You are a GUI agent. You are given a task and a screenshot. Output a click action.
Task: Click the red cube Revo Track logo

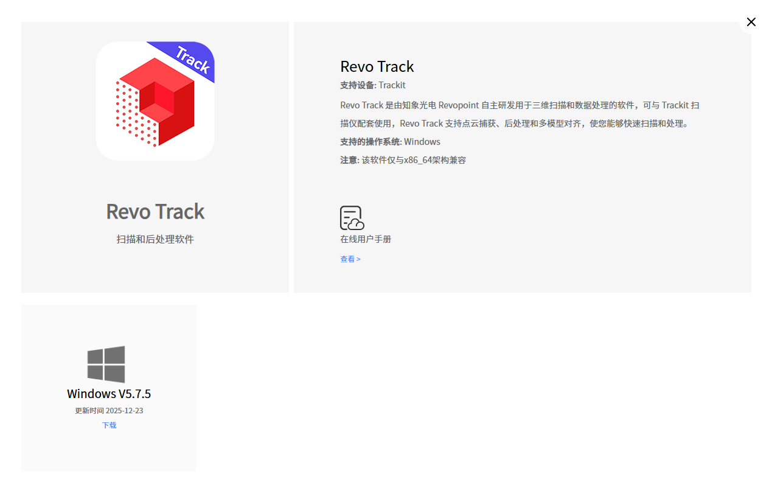(x=155, y=101)
